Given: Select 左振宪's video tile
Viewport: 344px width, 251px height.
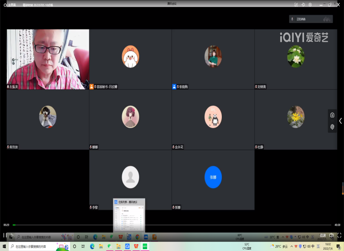Looking at the screenshot, I should [x=48, y=59].
